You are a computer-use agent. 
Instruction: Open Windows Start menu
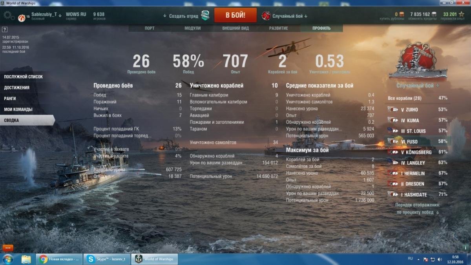(7, 259)
